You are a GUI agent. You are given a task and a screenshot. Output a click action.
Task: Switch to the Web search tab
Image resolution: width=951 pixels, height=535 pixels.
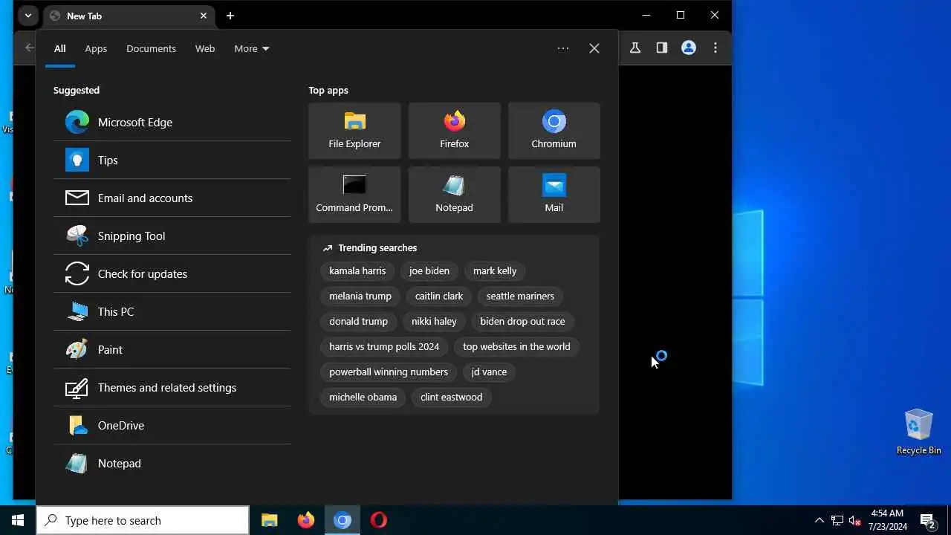(x=205, y=48)
